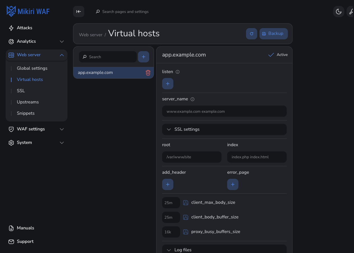Open Upstreams page
The width and height of the screenshot is (354, 253).
28,102
